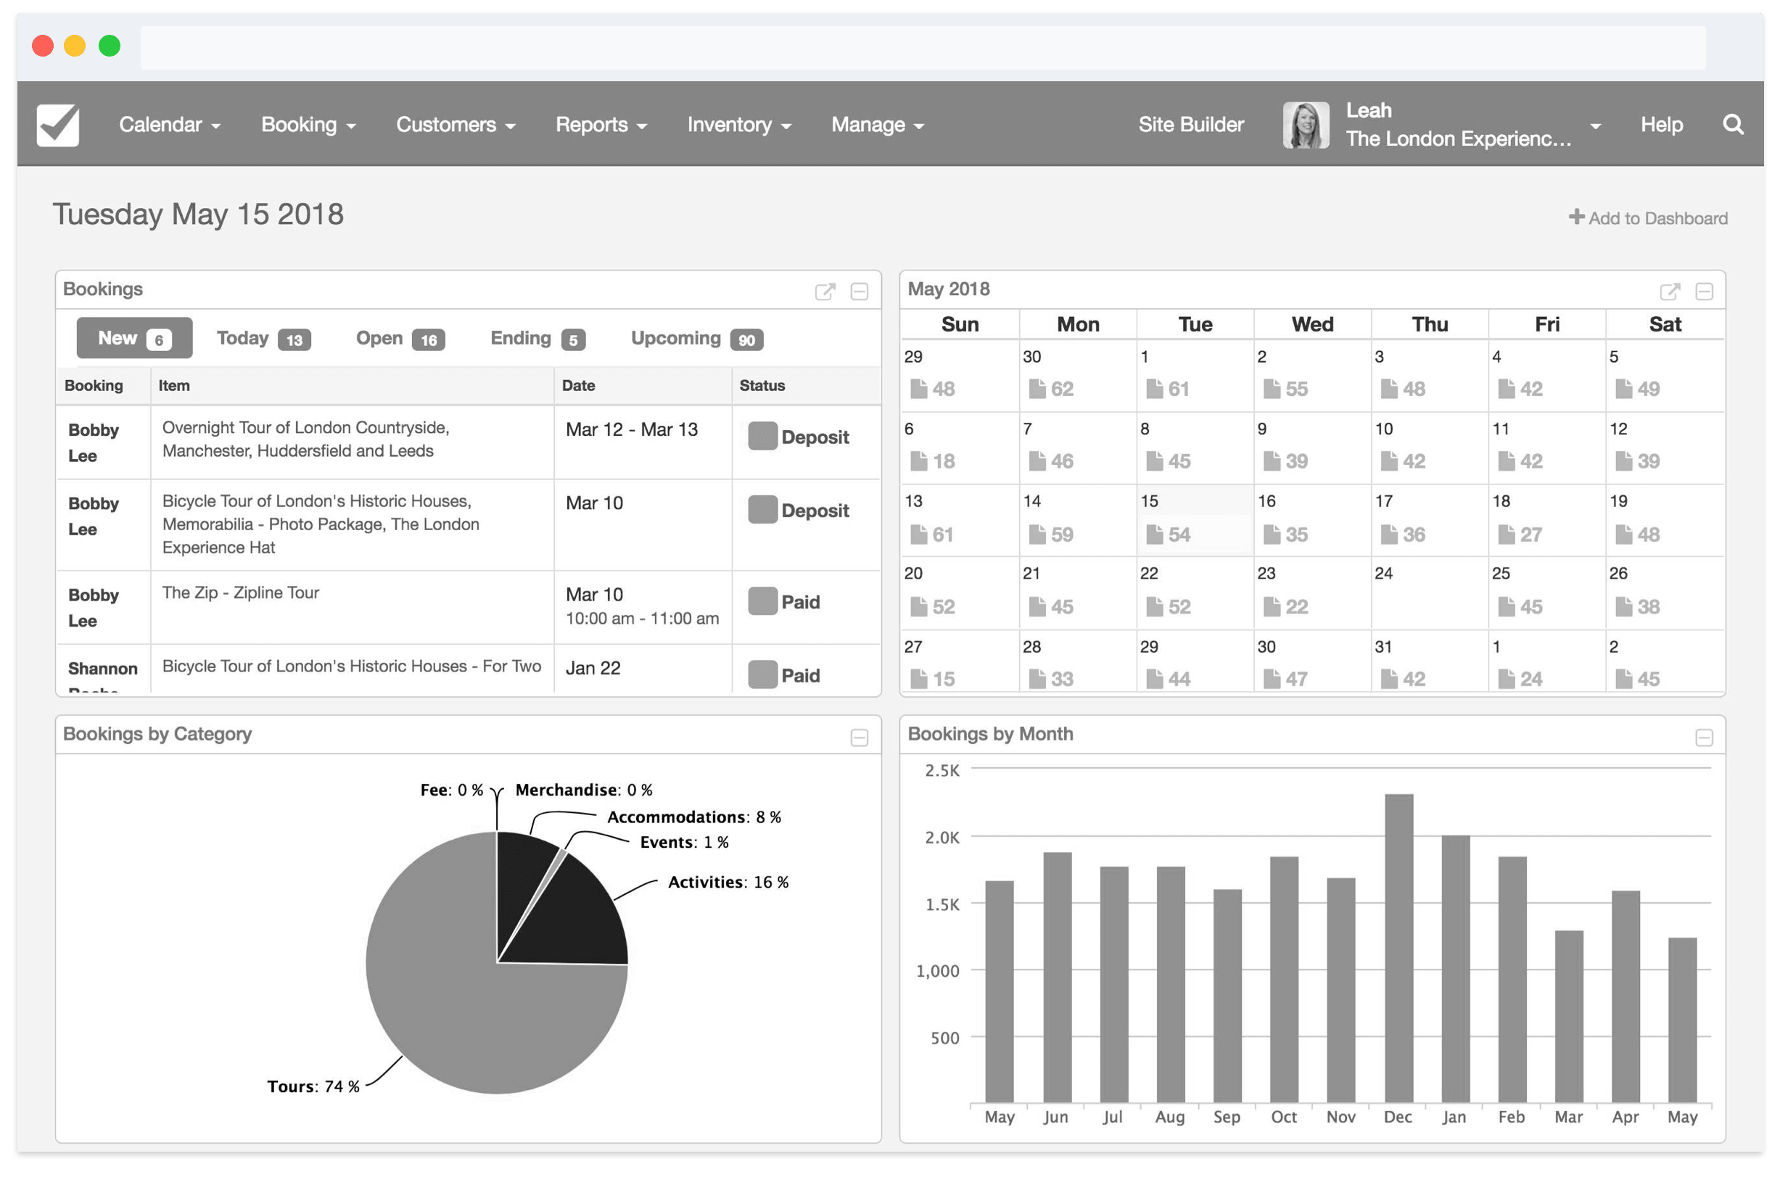
Task: Collapse the Bookings by Month panel
Action: (x=1704, y=738)
